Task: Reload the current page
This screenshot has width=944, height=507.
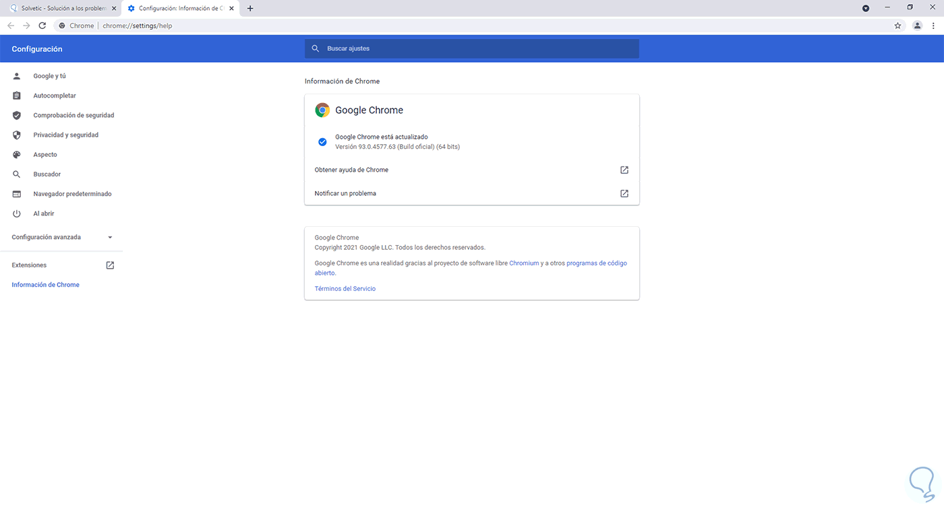Action: (x=42, y=26)
